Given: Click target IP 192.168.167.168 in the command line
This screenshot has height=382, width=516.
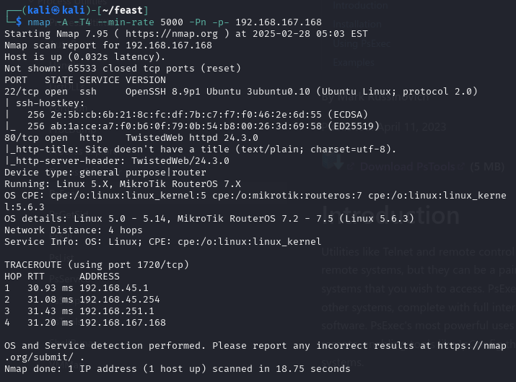Looking at the screenshot, I should (279, 22).
